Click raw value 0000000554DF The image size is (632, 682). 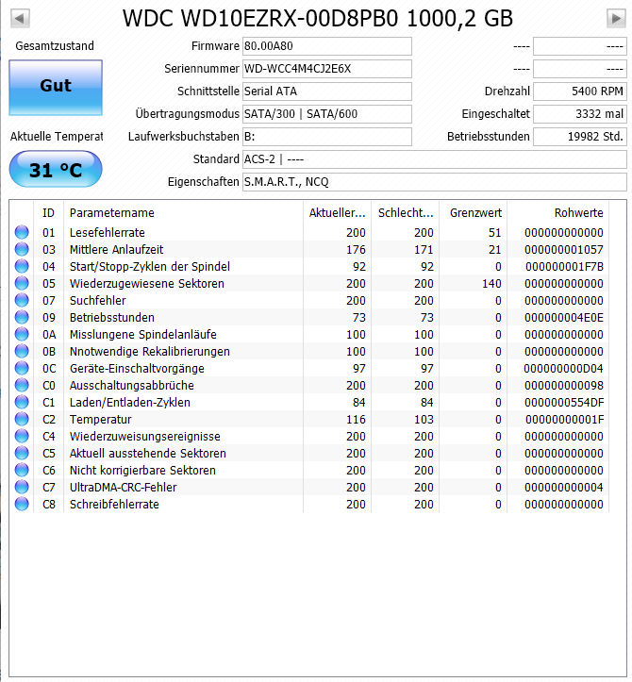pyautogui.click(x=564, y=403)
